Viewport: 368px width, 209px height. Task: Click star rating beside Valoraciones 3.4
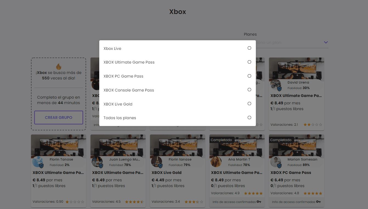pos(194,202)
